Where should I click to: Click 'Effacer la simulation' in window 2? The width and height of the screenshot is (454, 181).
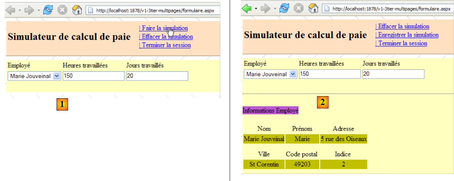402,26
